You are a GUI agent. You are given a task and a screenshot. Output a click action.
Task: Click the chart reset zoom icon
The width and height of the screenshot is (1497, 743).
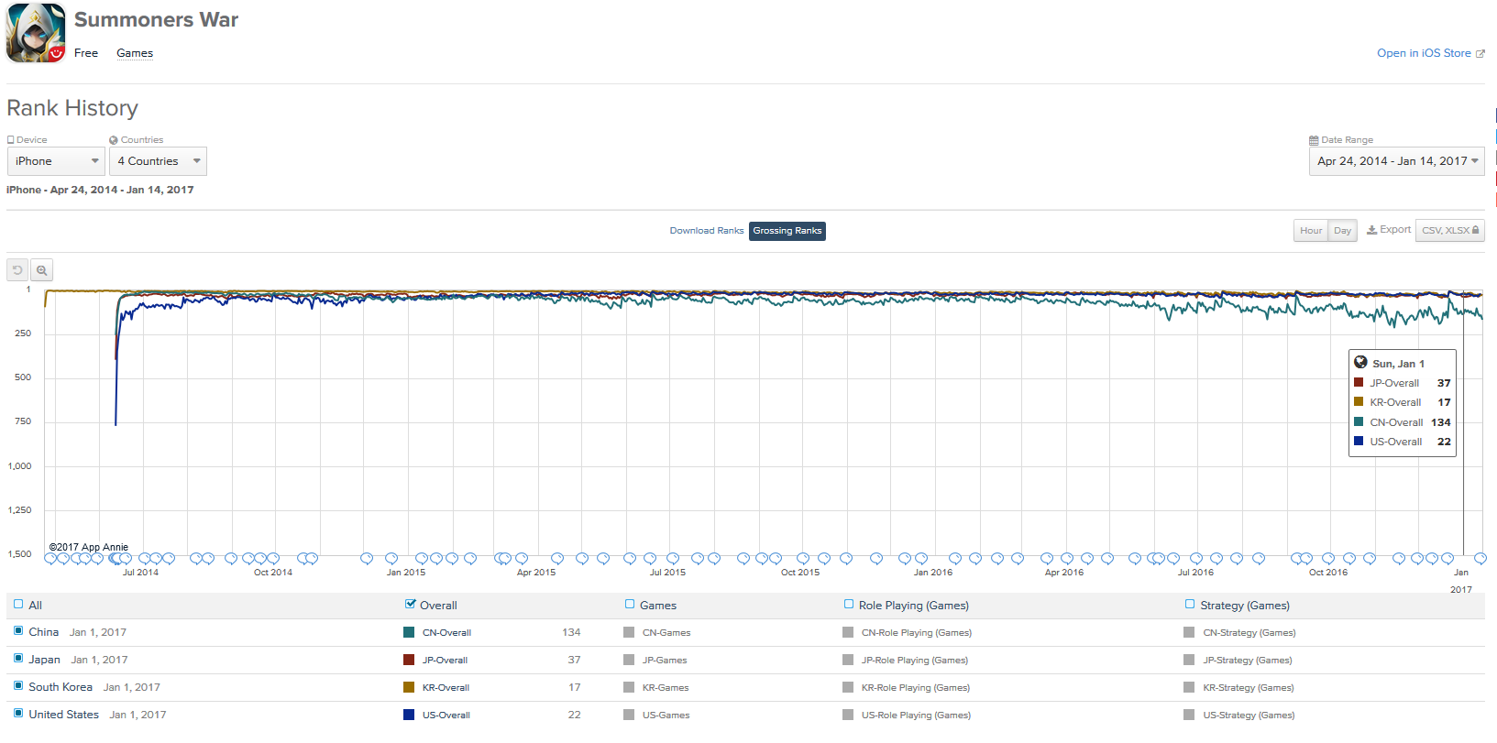[x=17, y=270]
